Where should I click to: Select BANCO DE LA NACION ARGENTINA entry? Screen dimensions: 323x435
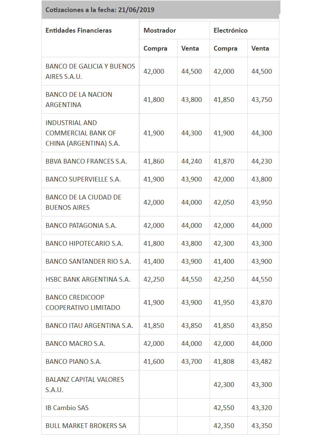(79, 100)
